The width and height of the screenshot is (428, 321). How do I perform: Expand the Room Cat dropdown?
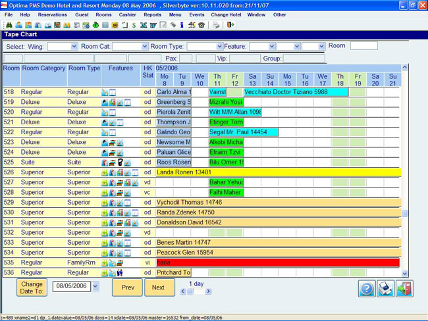pos(145,46)
